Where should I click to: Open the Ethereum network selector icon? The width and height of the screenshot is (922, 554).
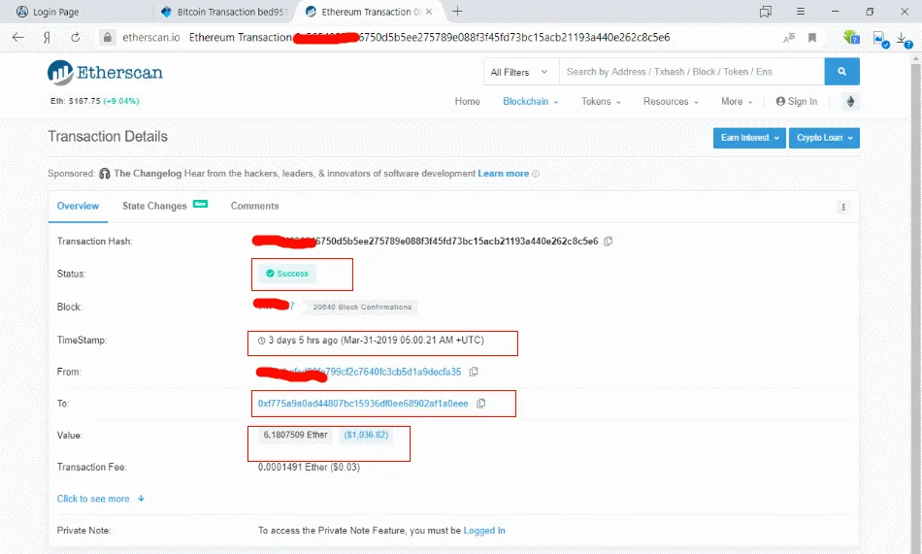pos(850,101)
